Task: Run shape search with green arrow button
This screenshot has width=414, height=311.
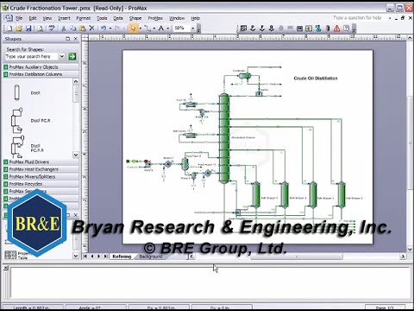Action: coord(72,56)
